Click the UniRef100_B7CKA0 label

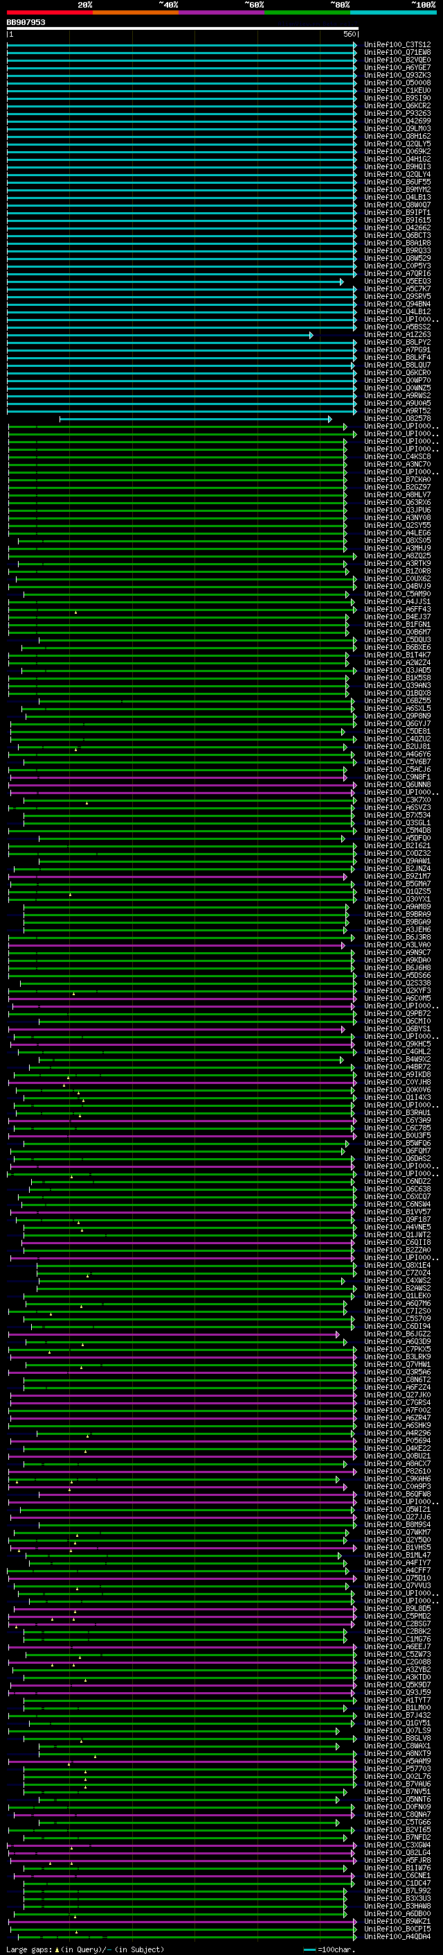point(397,480)
